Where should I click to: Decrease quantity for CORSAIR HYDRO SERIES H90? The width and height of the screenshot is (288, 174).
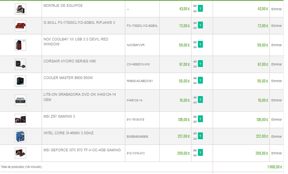195,66
